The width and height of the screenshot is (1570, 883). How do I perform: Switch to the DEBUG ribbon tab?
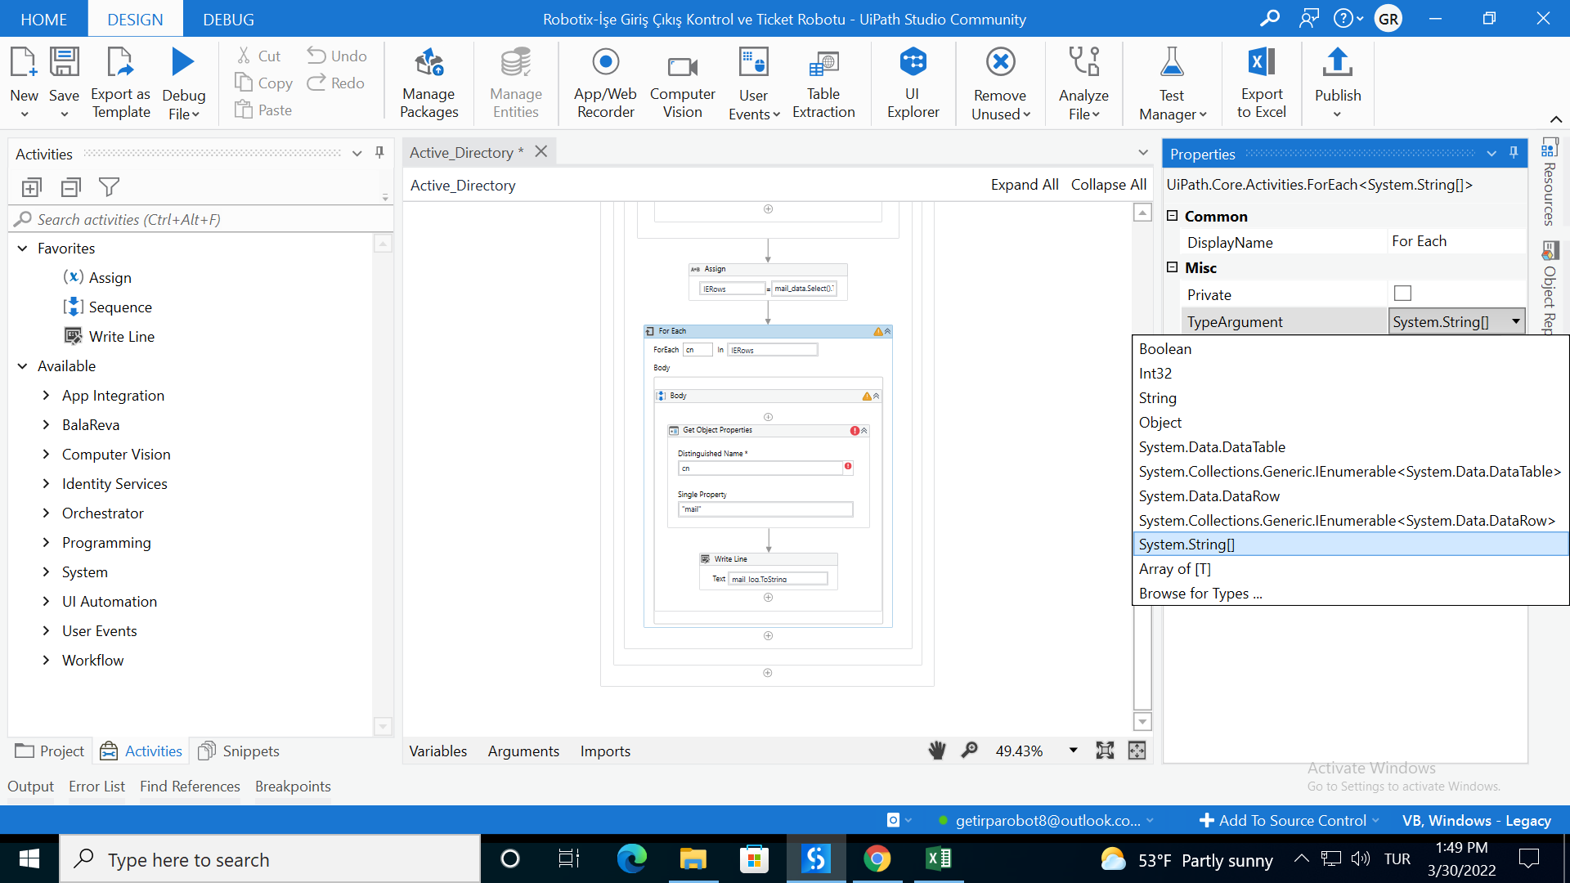click(228, 19)
